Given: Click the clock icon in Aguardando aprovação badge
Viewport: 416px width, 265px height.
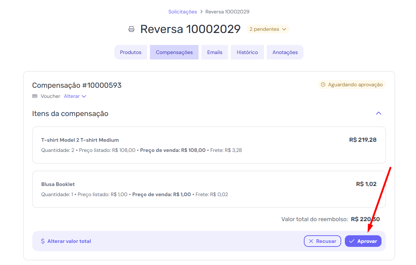Looking at the screenshot, I should coord(323,85).
